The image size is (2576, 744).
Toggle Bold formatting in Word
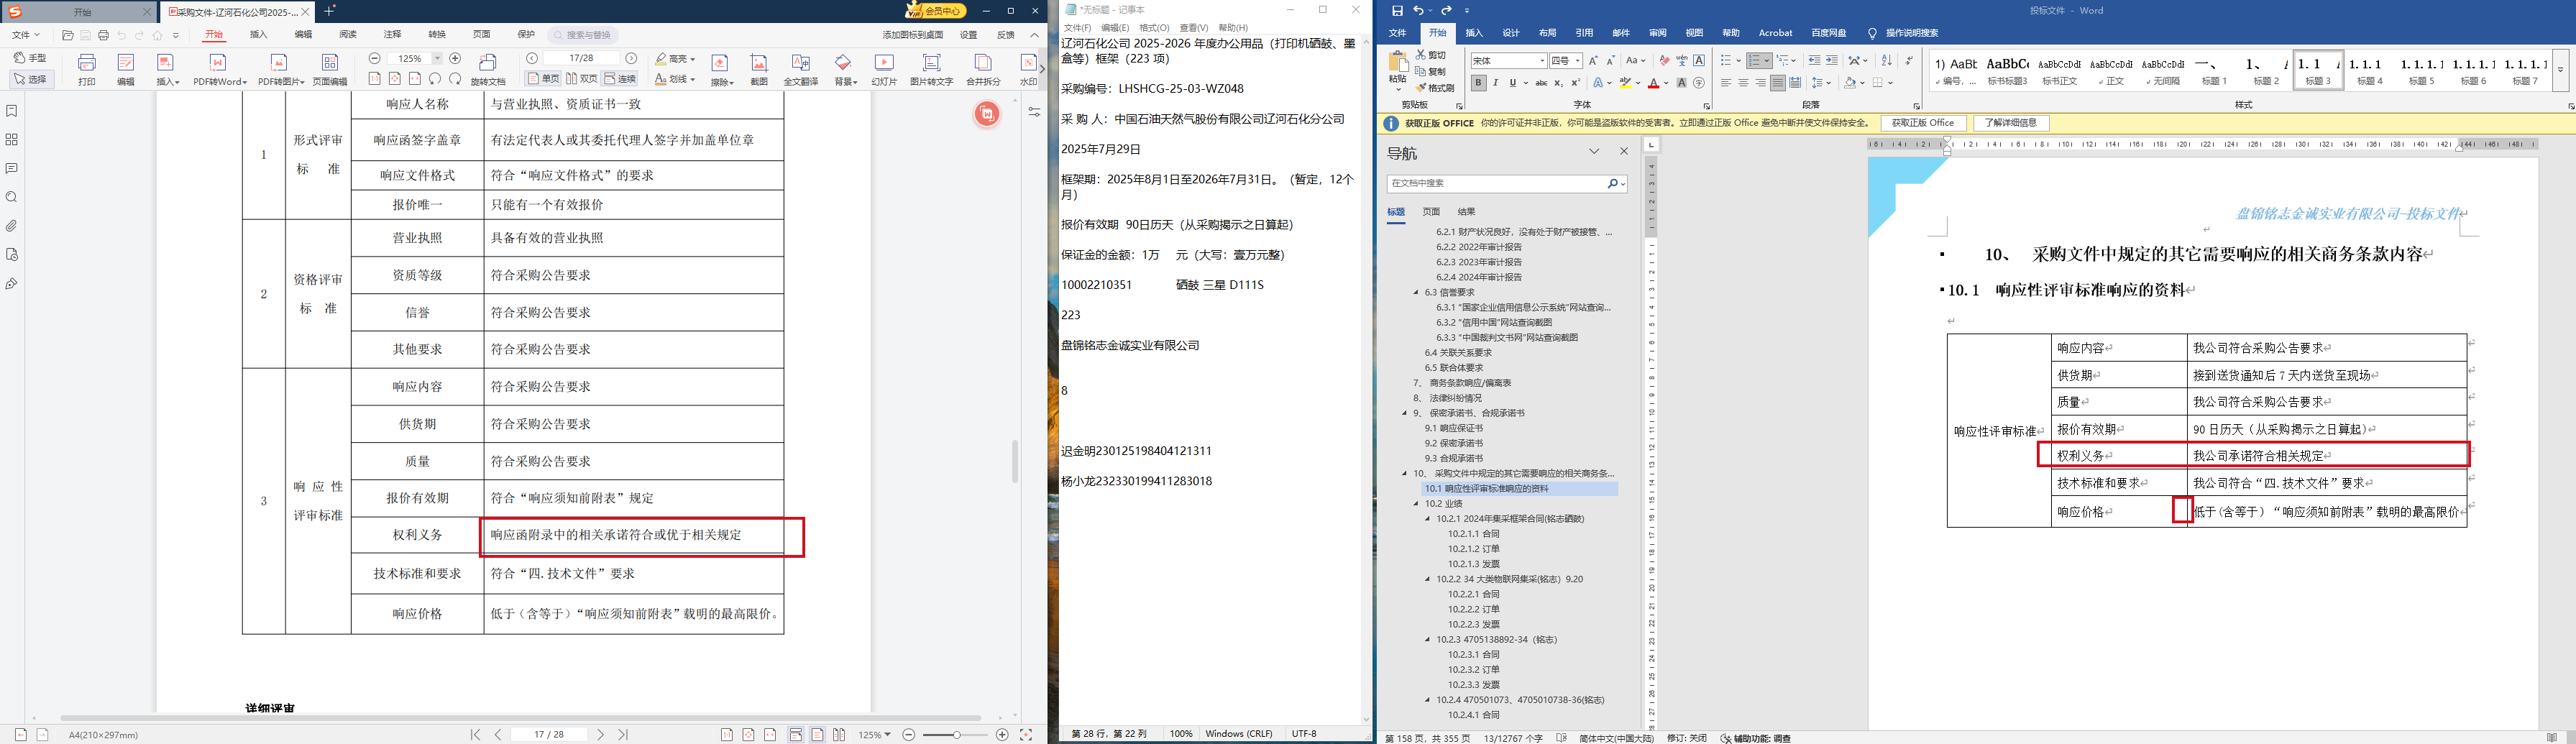1478,83
